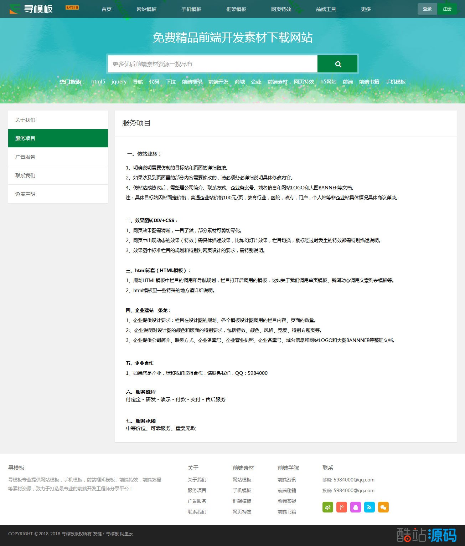Click the 寻模板 logo in the header
The image size is (465, 546).
coord(31,9)
